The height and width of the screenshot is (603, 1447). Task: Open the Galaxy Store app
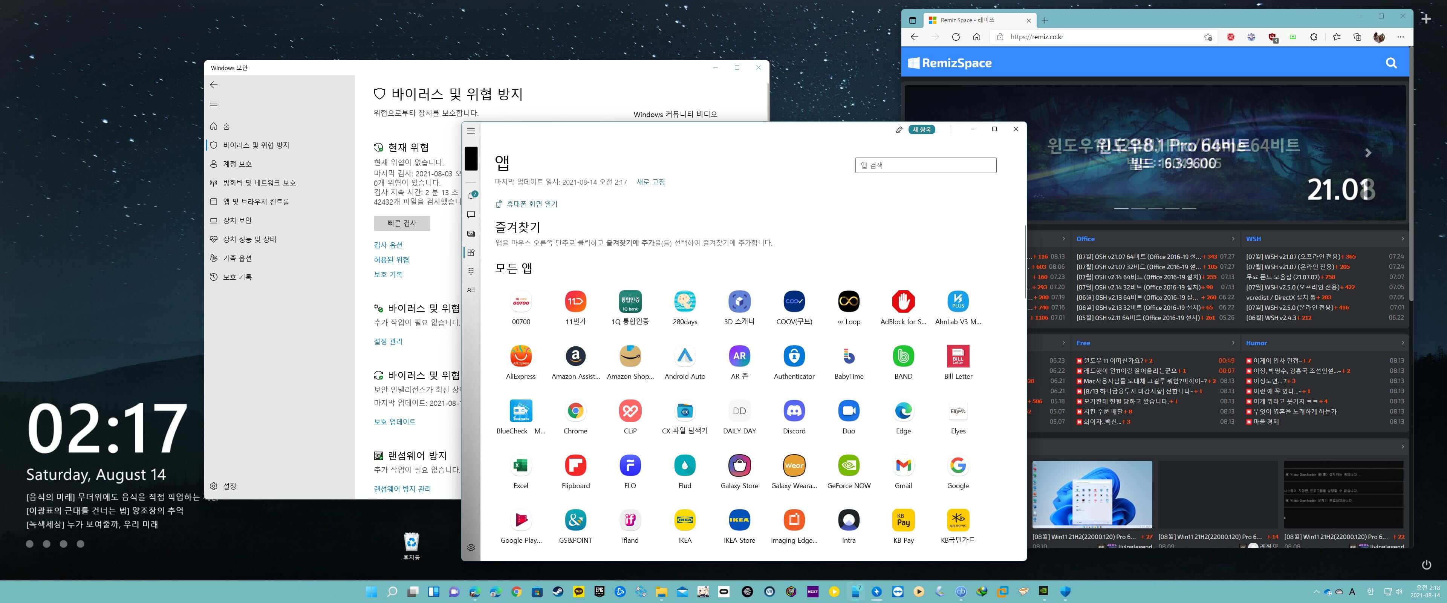[739, 465]
